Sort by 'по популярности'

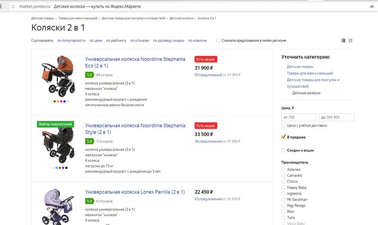click(72, 40)
